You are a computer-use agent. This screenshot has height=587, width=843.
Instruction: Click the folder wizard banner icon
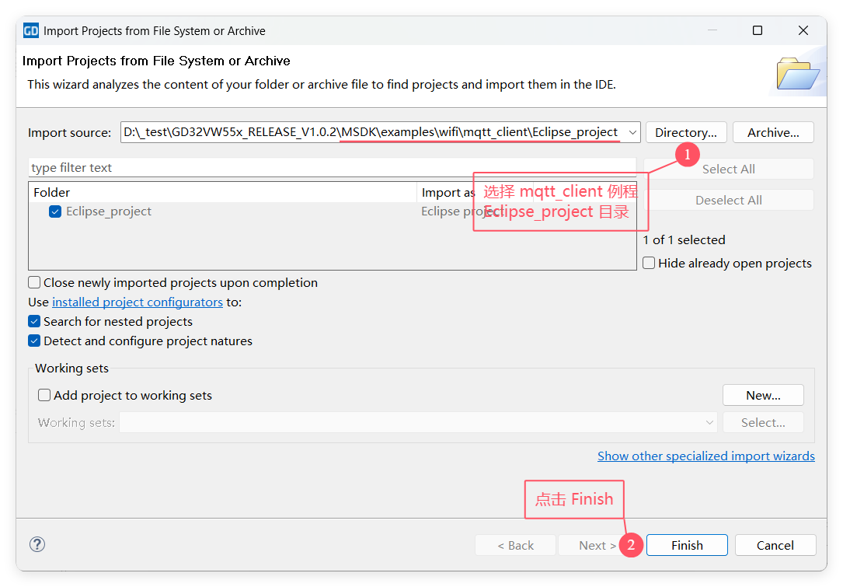click(798, 73)
